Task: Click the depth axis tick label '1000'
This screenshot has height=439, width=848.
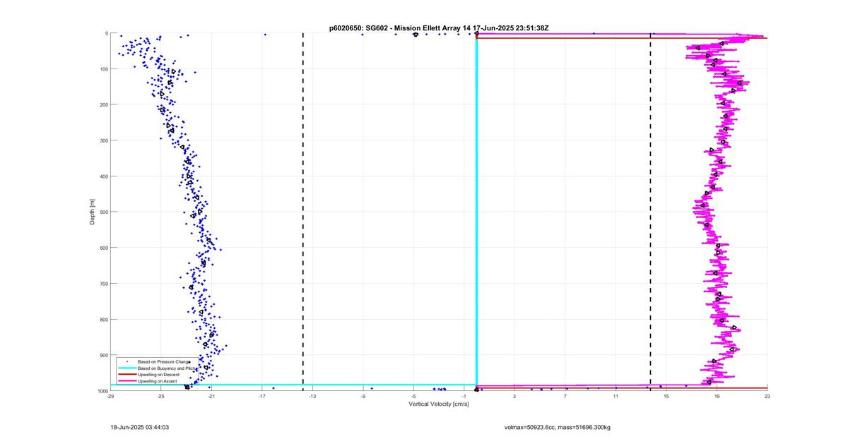Action: tap(102, 391)
